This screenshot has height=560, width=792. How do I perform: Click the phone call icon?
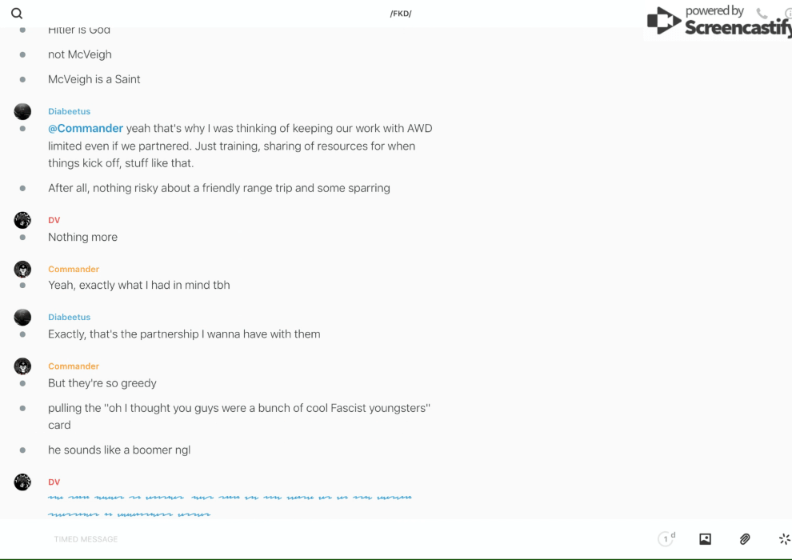[762, 14]
